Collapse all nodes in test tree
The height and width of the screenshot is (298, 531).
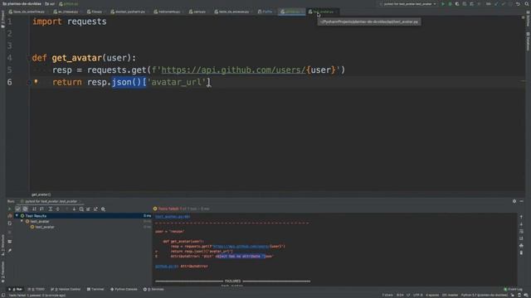tap(58, 209)
